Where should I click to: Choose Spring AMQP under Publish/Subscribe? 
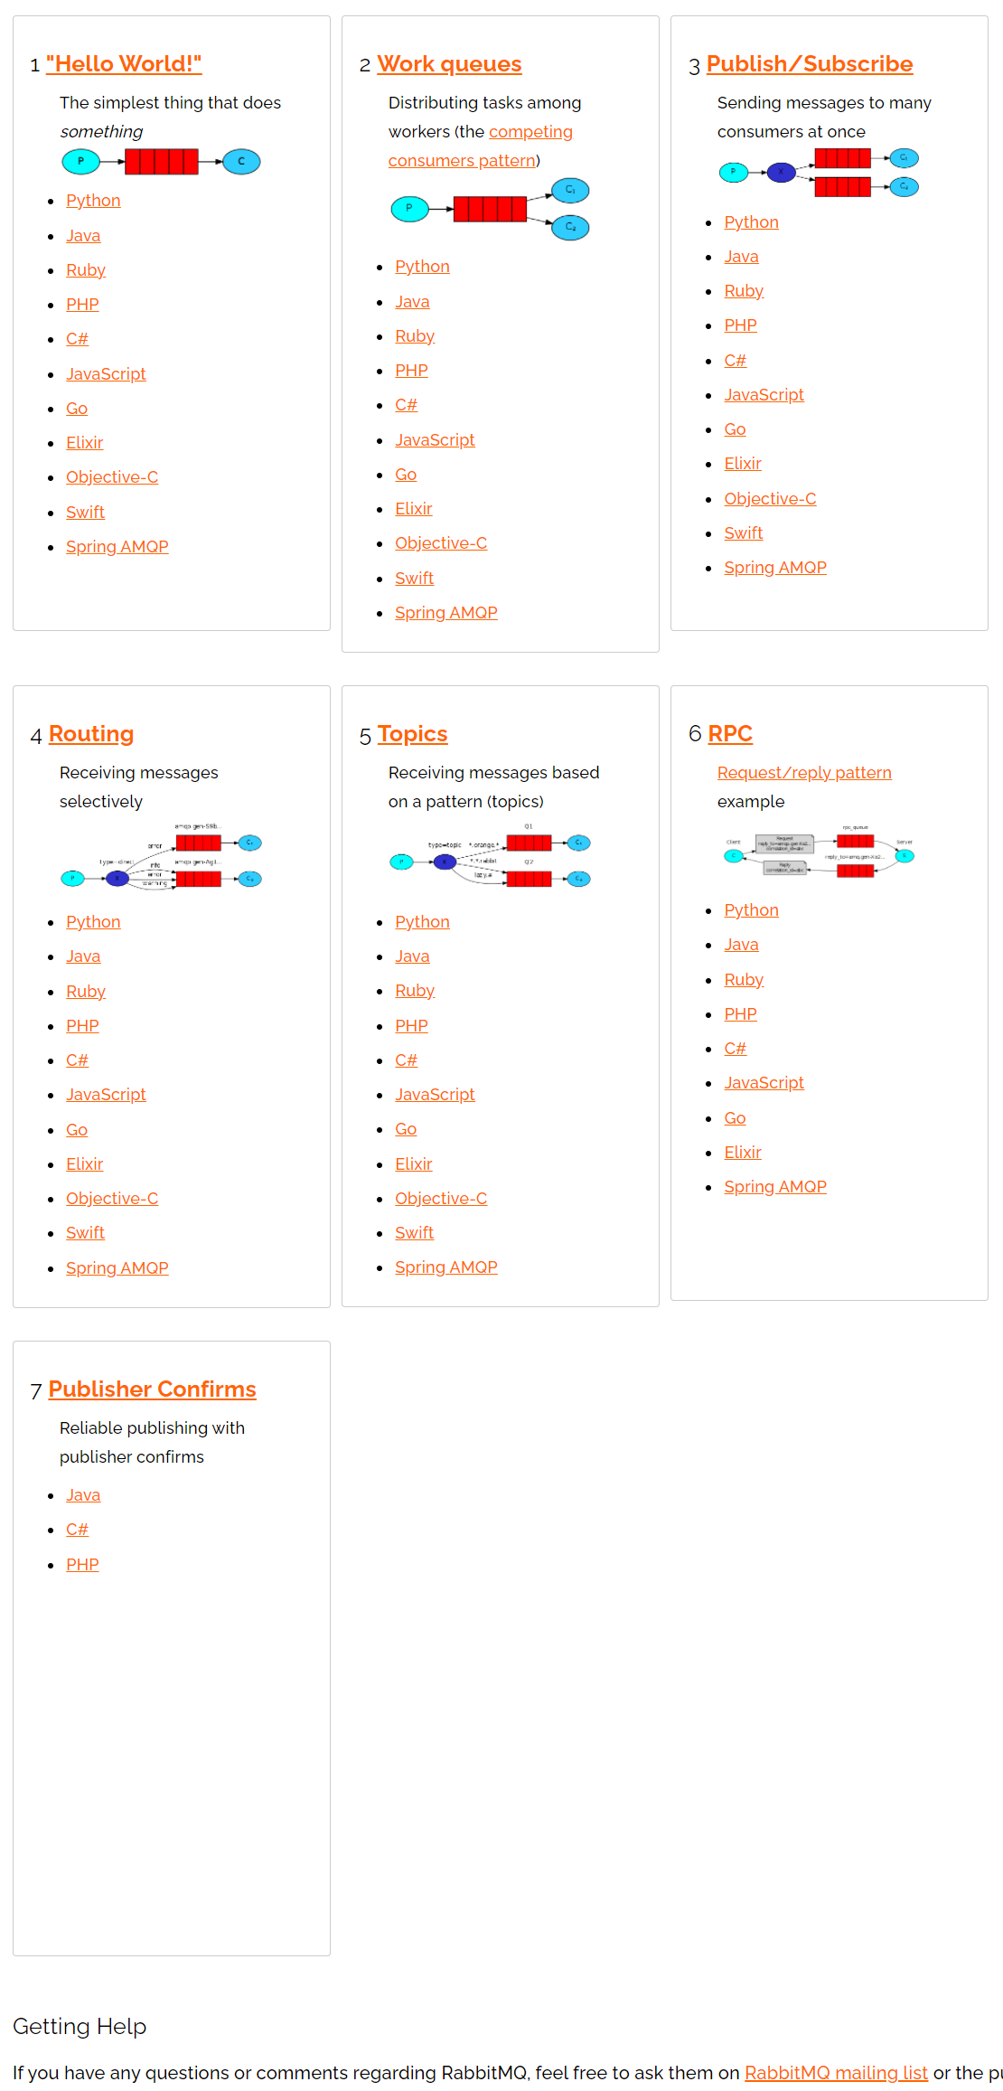tap(775, 568)
